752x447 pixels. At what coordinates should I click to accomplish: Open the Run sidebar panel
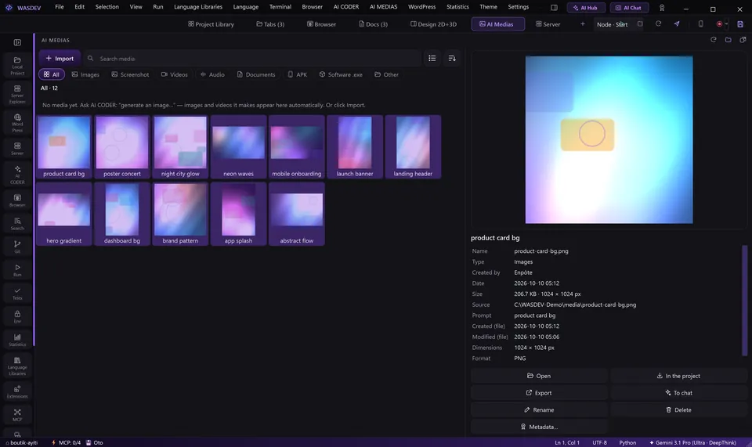coord(17,270)
